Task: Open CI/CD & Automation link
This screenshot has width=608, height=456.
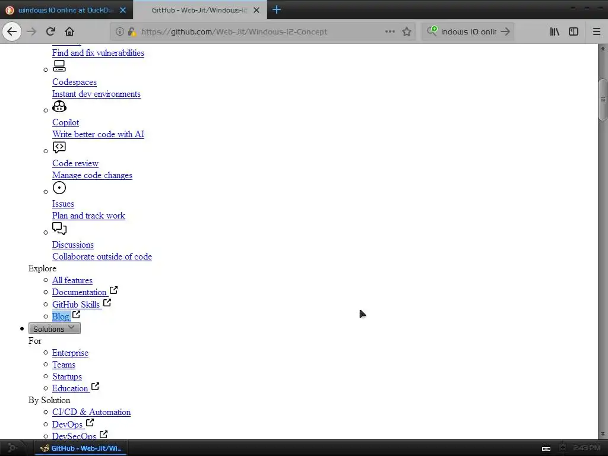Action: coord(91,412)
